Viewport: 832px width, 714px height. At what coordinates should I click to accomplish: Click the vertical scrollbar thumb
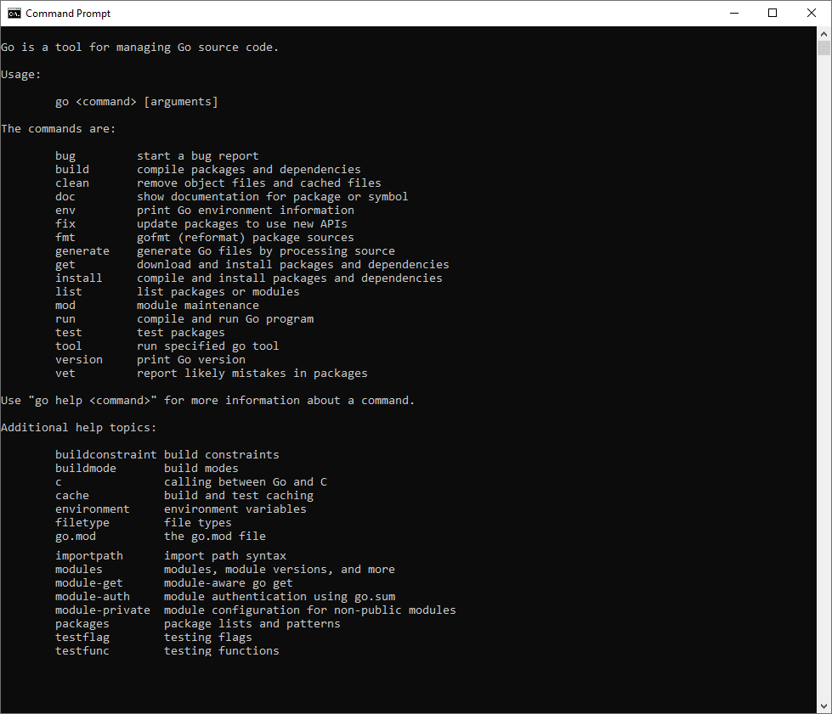(x=824, y=48)
